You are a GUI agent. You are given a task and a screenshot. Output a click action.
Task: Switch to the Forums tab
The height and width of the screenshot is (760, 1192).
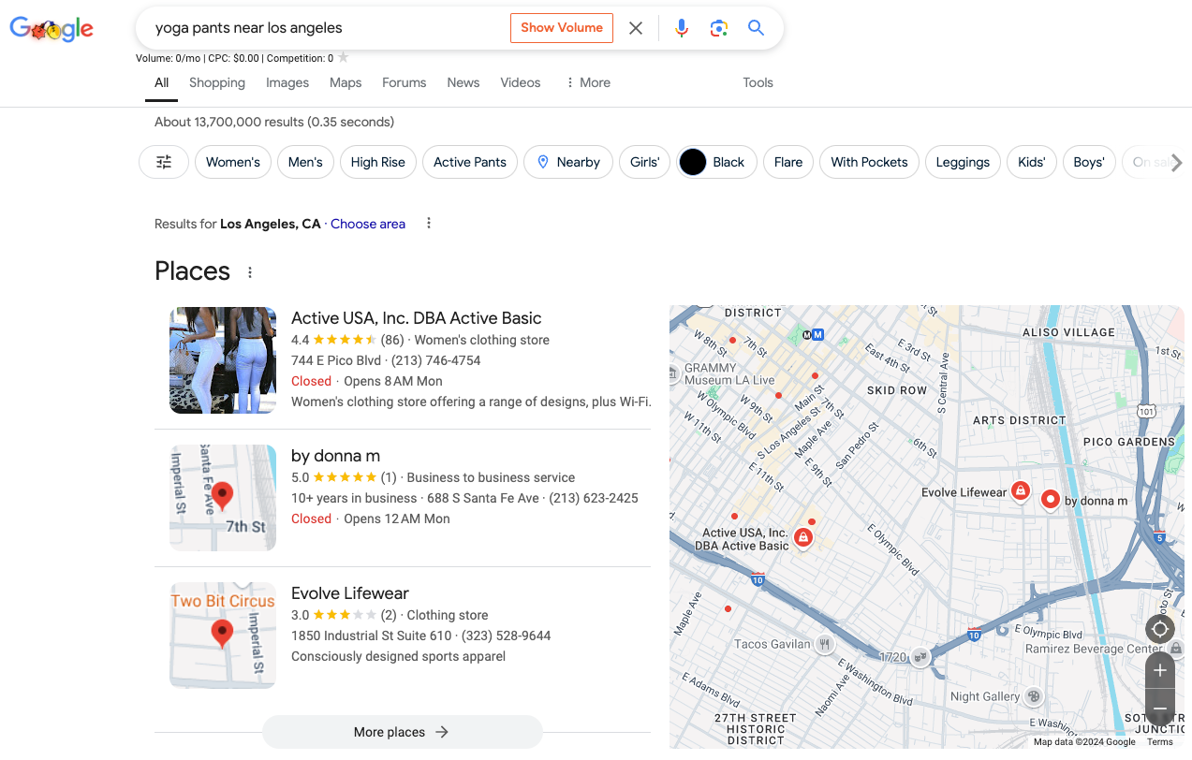(405, 82)
